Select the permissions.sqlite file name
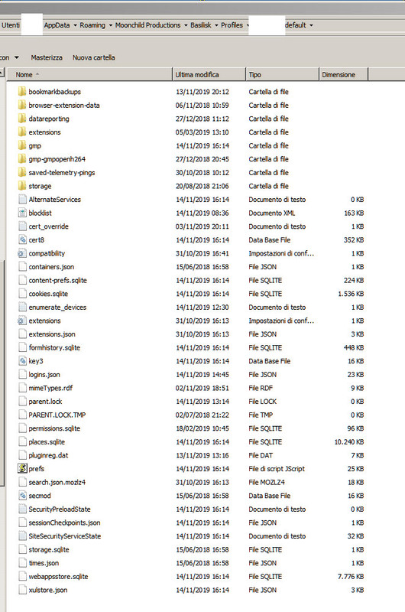The width and height of the screenshot is (405, 612). pos(54,428)
